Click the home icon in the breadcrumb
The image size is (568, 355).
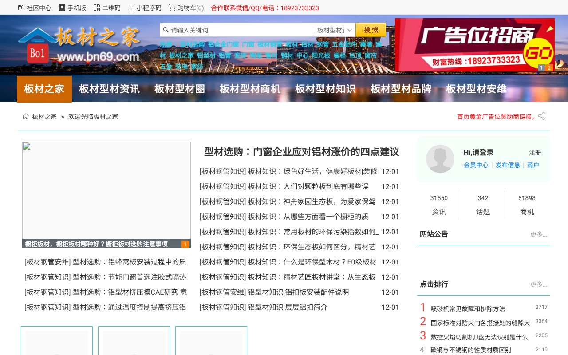tap(25, 116)
